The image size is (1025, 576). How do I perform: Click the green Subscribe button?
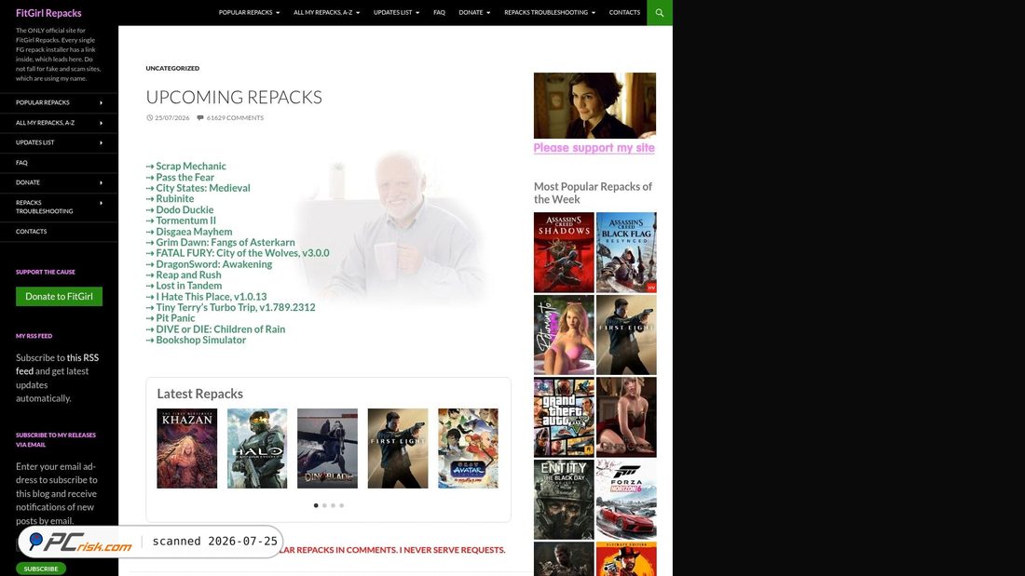[40, 569]
